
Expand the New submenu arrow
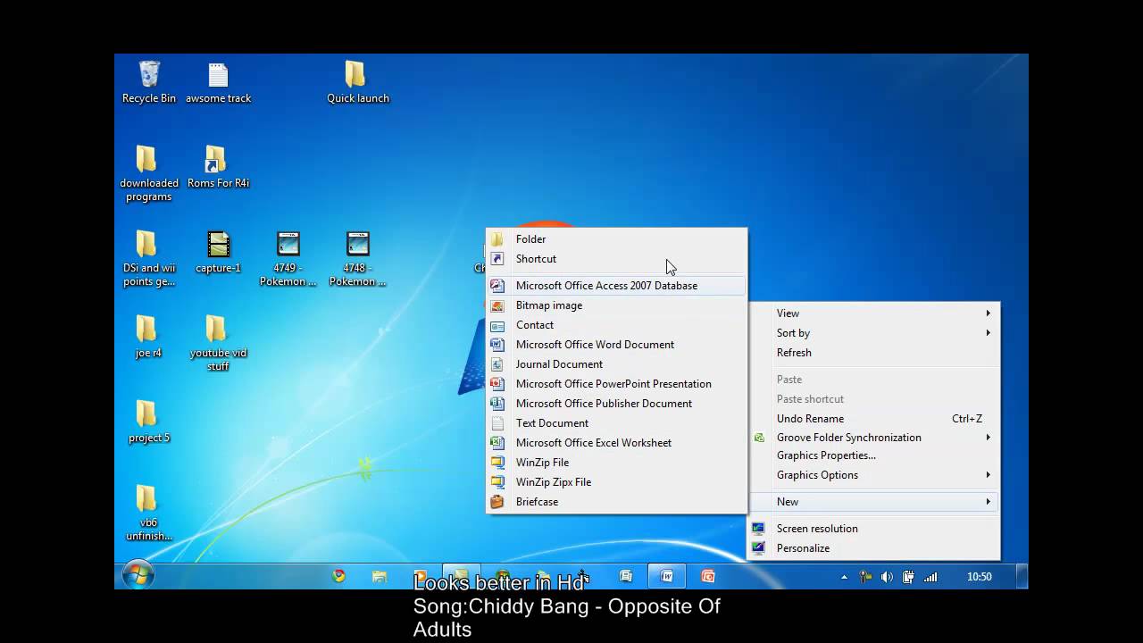[x=988, y=502]
